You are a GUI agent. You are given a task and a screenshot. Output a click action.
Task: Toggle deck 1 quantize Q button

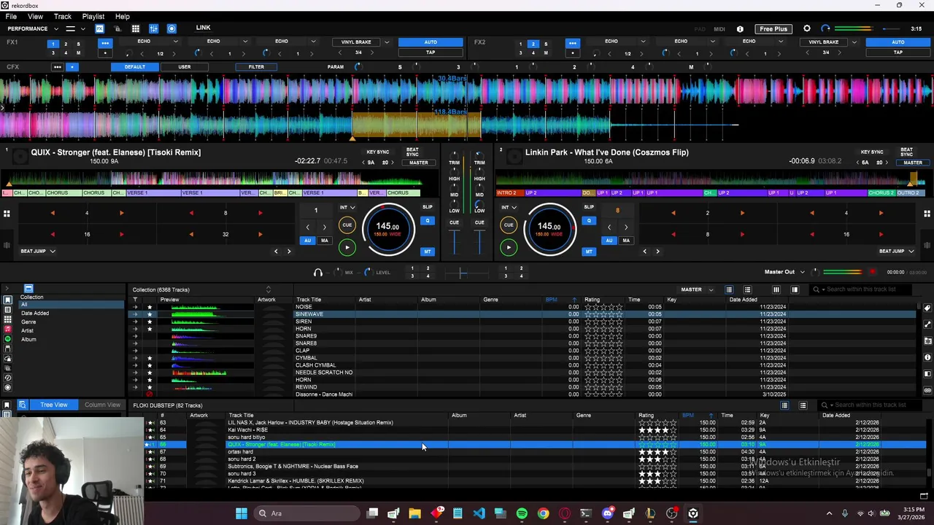coord(428,220)
